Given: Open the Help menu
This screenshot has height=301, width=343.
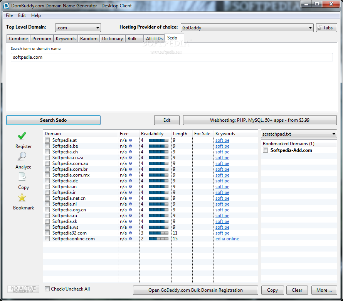Looking at the screenshot, I should point(36,15).
